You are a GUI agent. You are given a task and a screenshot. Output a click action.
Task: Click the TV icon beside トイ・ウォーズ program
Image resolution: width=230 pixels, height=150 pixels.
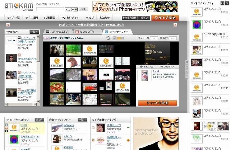click(x=19, y=38)
